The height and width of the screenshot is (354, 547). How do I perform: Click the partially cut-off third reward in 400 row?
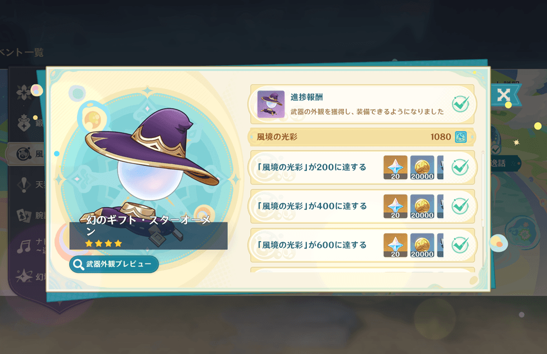440,207
